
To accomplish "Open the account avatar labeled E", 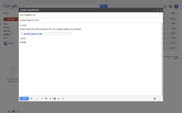I will [176, 6].
